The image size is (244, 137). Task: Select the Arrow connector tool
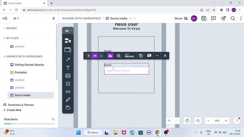[x=68, y=59]
